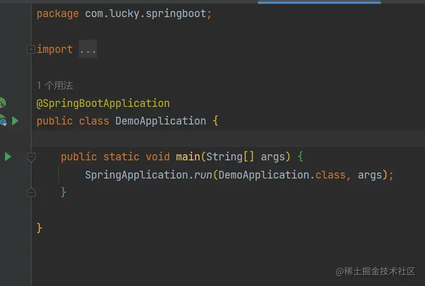
Task: Run the main method via gutter arrow
Action: [x=8, y=157]
